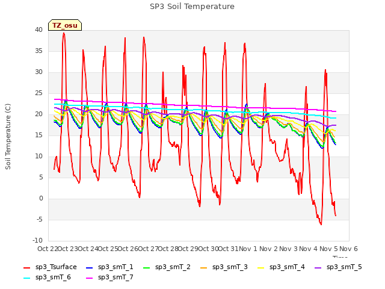Image resolution: width=385 pixels, height=289 pixels.
Task: Click the Oct 25 x-axis tick label
Action: (x=108, y=249)
